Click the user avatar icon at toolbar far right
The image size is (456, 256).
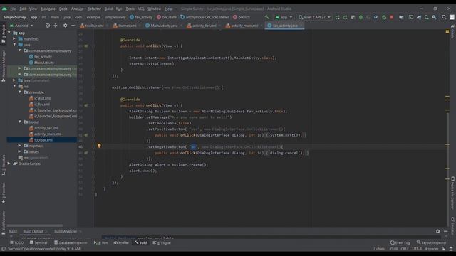(x=452, y=17)
